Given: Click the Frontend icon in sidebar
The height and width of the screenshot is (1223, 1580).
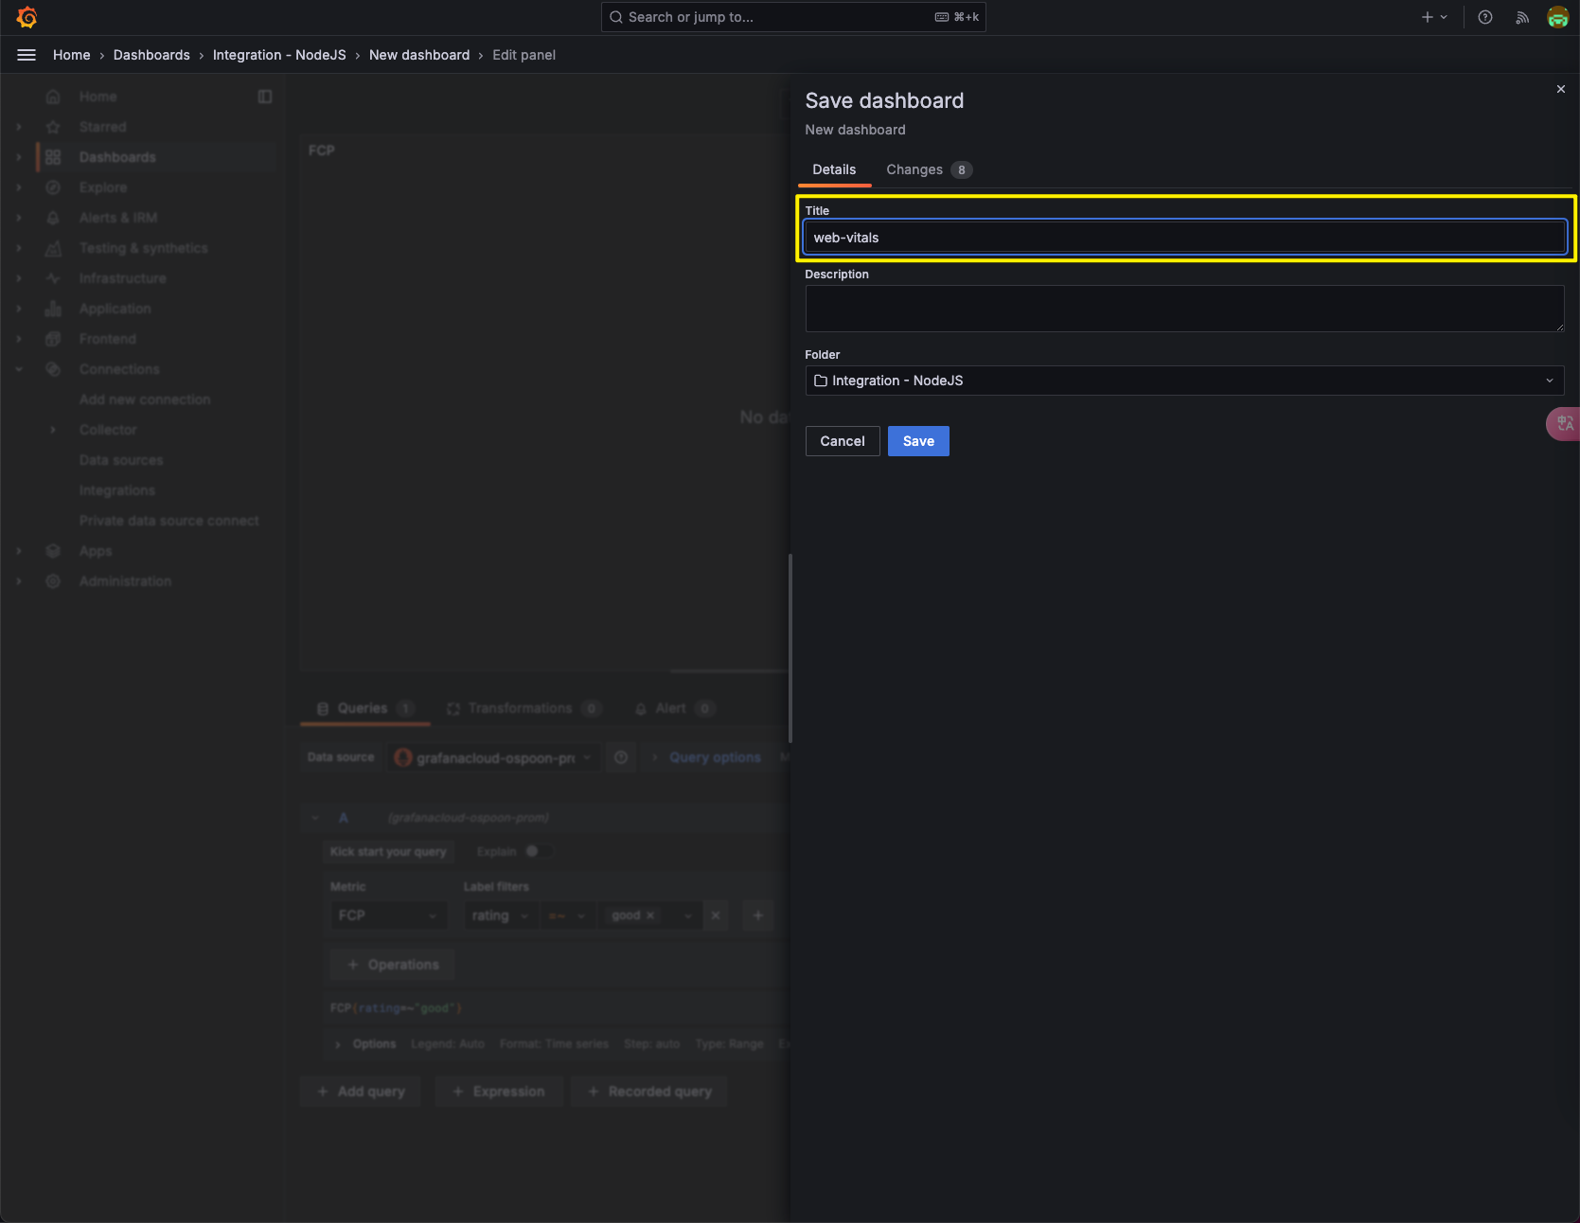Looking at the screenshot, I should pyautogui.click(x=53, y=339).
